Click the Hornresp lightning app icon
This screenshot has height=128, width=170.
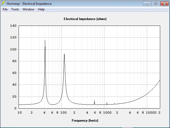[3, 3]
